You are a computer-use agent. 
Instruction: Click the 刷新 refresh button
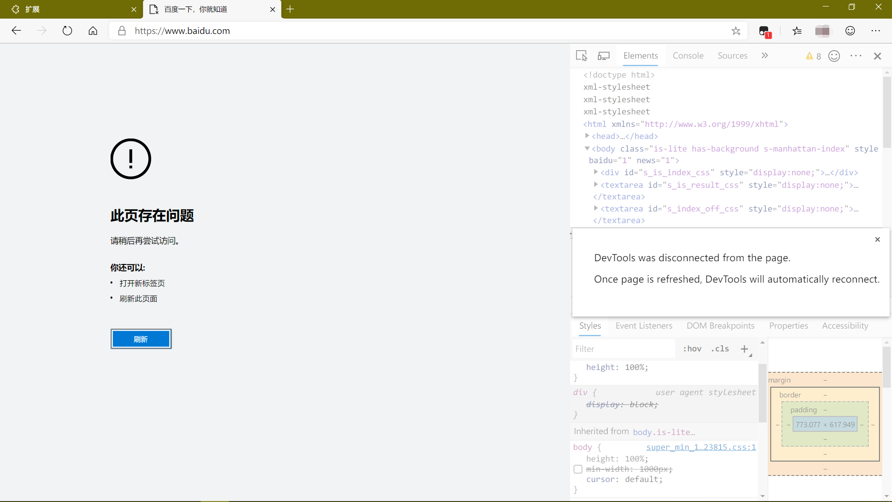[141, 339]
